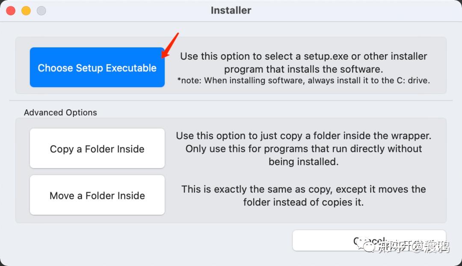Click the Installer title in the title bar
This screenshot has width=462, height=266.
(231, 10)
